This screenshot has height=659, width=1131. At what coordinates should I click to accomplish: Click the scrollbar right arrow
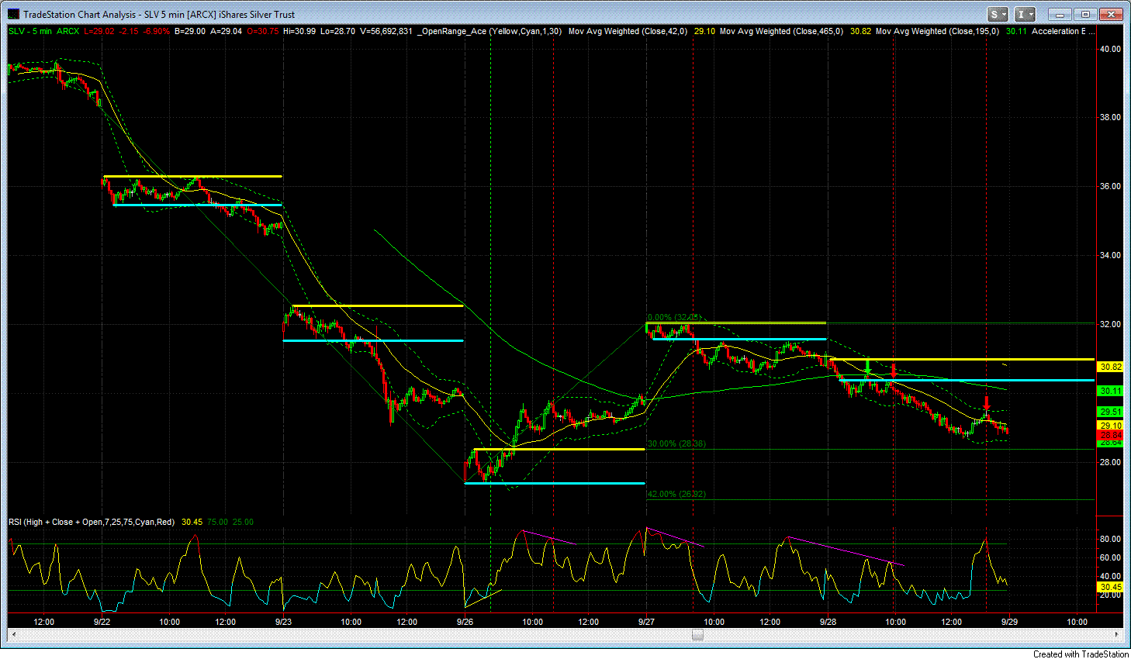(x=1116, y=635)
